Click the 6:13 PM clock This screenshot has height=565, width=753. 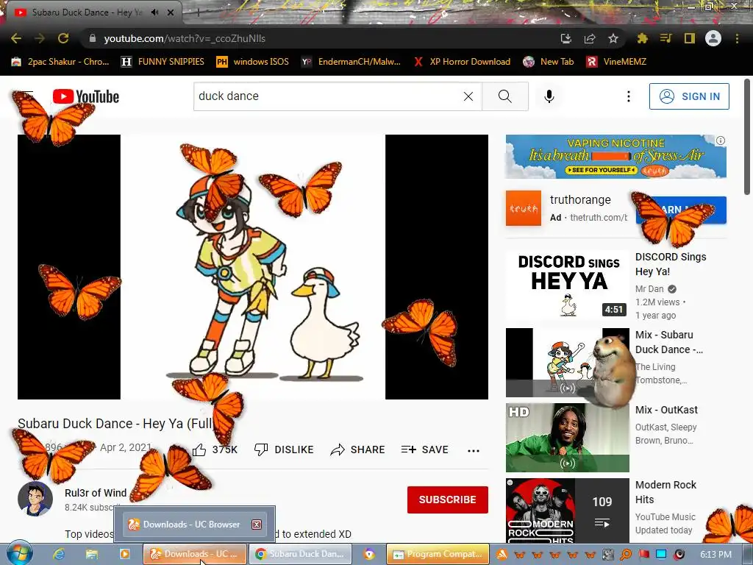coord(716,554)
